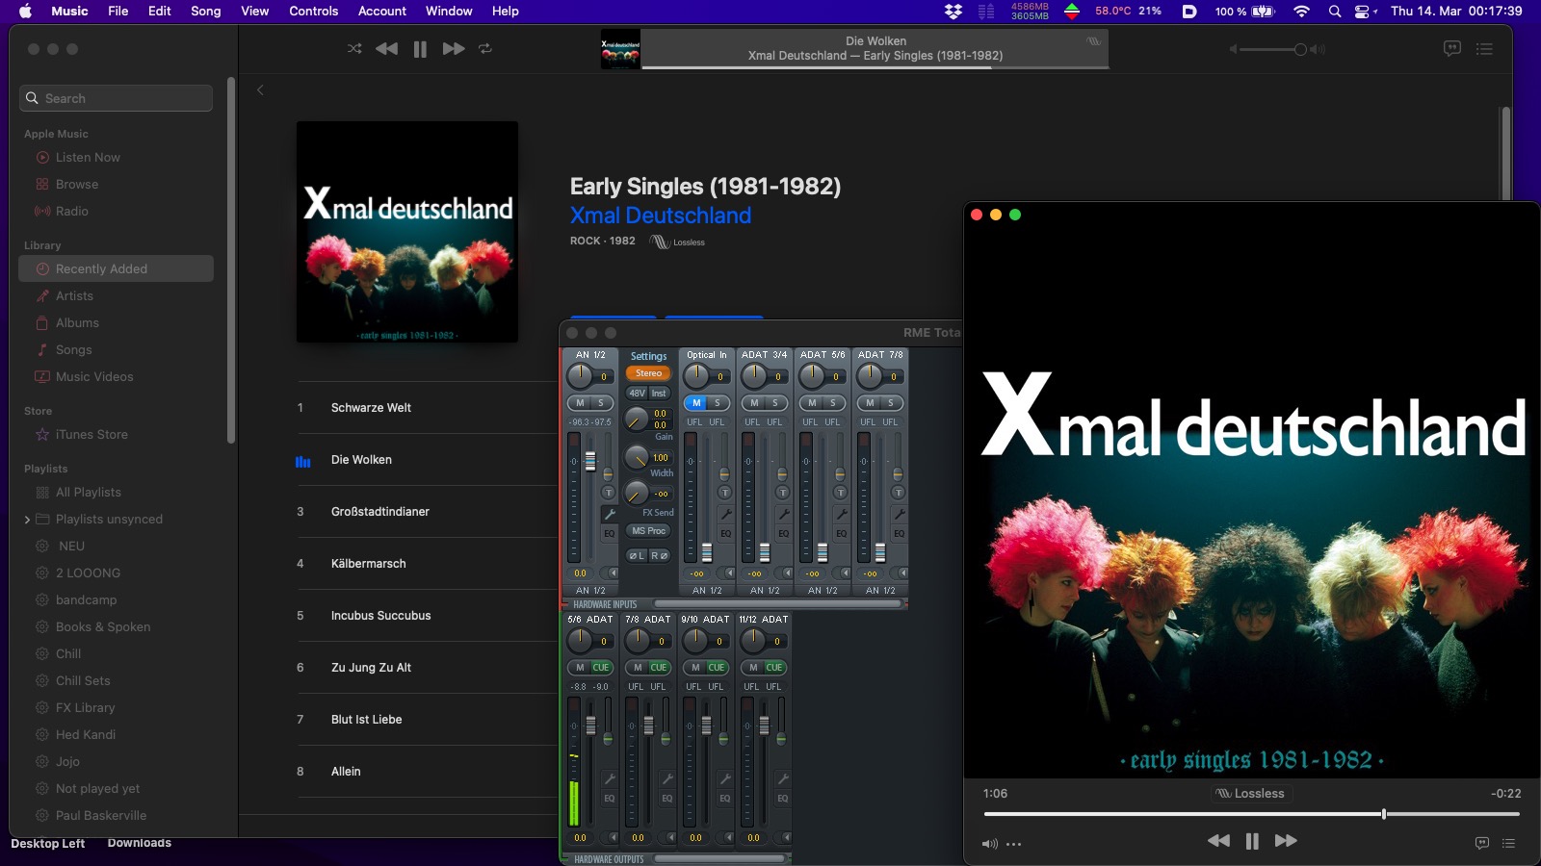The height and width of the screenshot is (866, 1541).
Task: Click Trim (T) button on Optical In channel
Action: coord(725,493)
